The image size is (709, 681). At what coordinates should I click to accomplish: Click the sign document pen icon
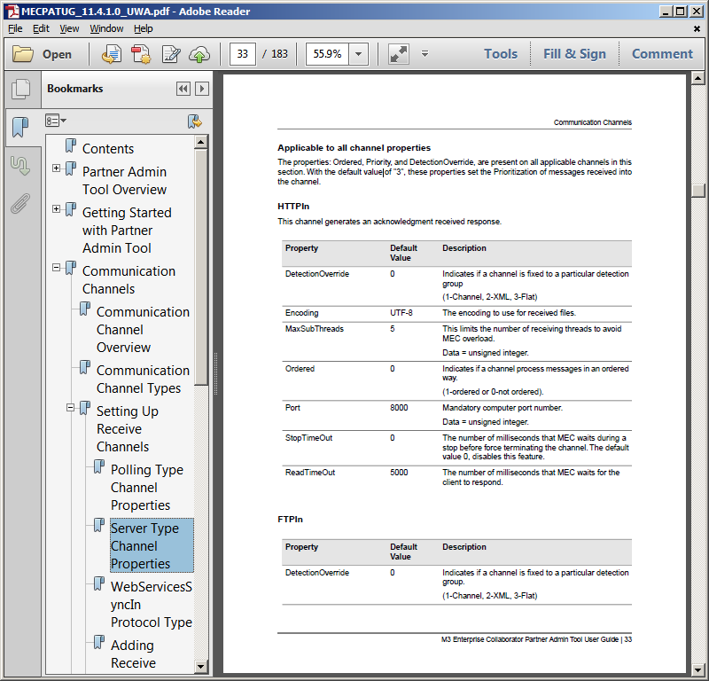coord(170,54)
